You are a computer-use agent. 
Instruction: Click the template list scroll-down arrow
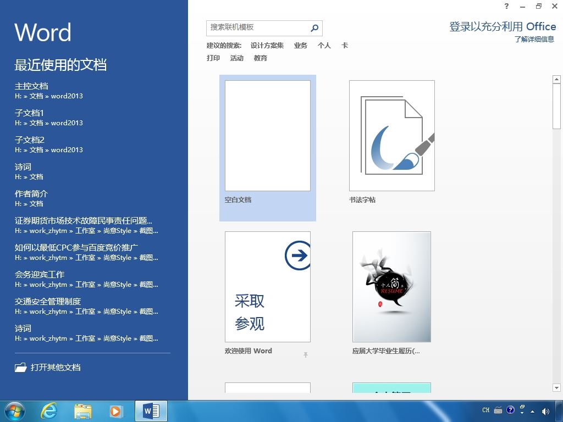pyautogui.click(x=556, y=387)
